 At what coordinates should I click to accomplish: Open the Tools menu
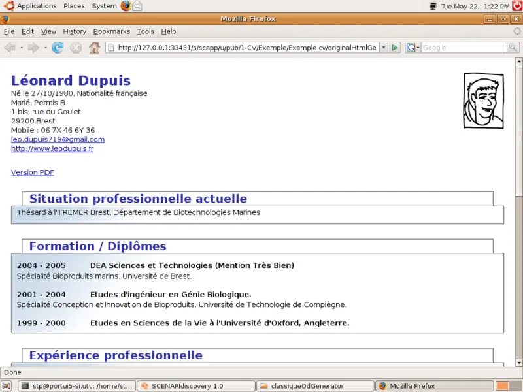pos(145,31)
